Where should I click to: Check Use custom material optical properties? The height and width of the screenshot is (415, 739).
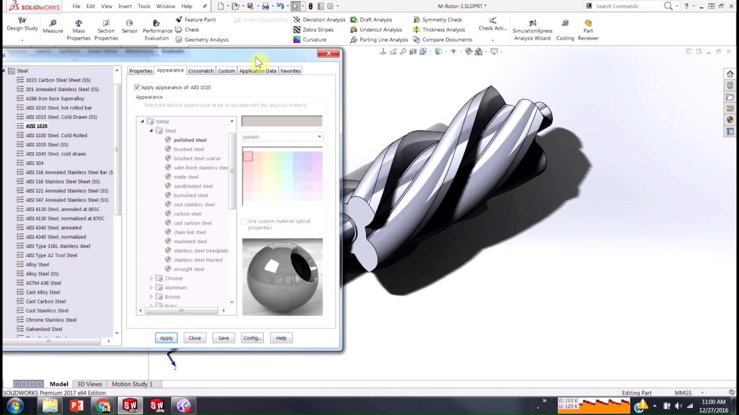pyautogui.click(x=244, y=221)
